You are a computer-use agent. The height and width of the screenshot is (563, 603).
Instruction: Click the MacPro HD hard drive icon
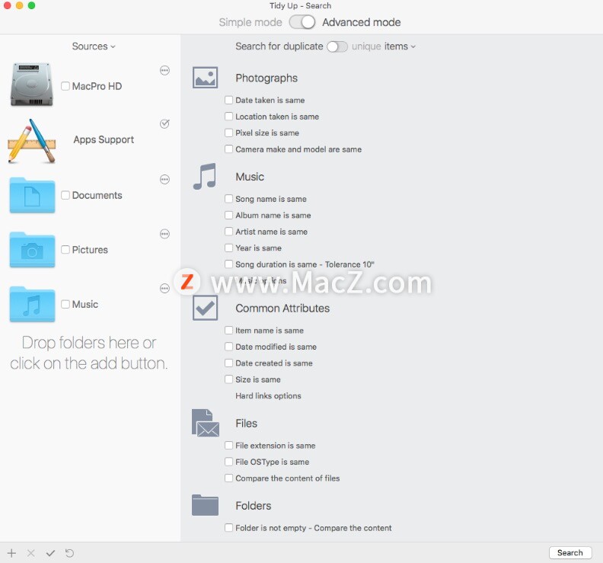click(x=31, y=85)
